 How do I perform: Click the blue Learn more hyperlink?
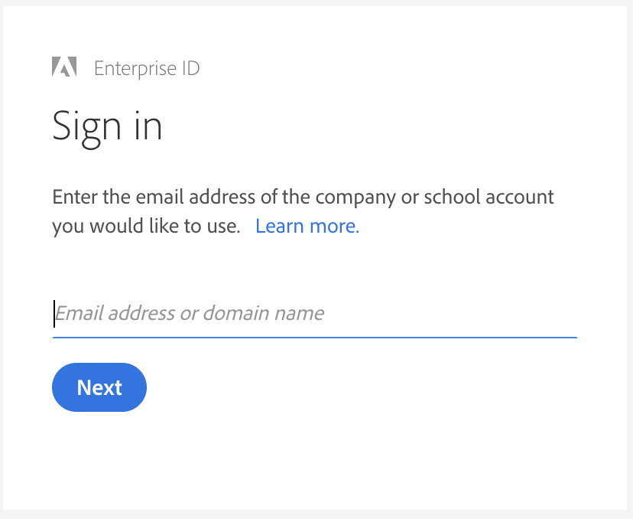(x=307, y=226)
